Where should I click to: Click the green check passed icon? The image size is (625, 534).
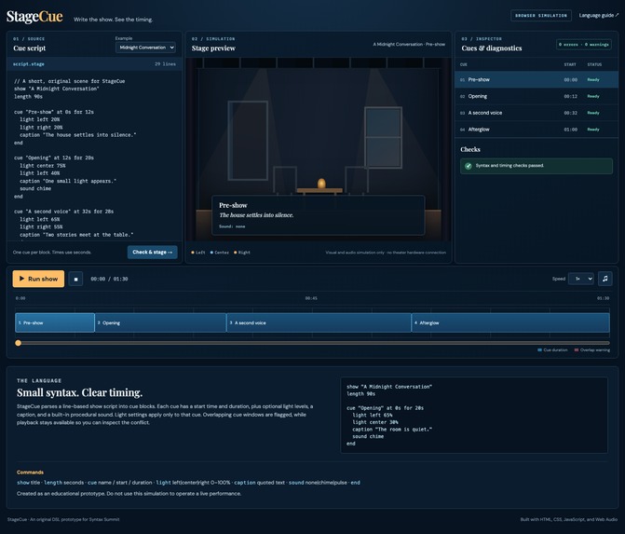tap(469, 166)
